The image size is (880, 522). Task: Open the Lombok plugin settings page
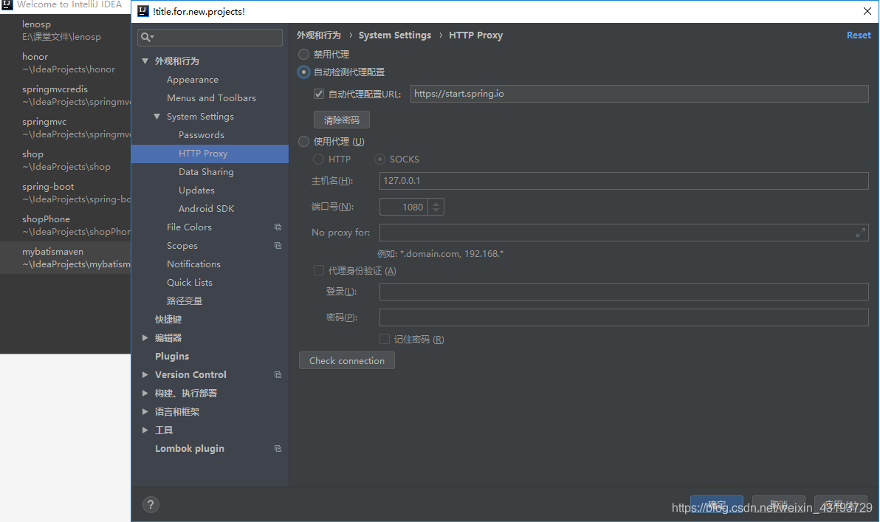(190, 449)
